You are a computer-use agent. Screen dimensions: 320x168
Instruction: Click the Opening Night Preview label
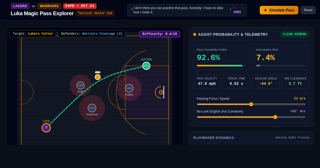[292, 138]
